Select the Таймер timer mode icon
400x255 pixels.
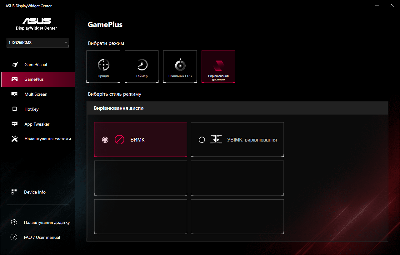click(x=142, y=66)
